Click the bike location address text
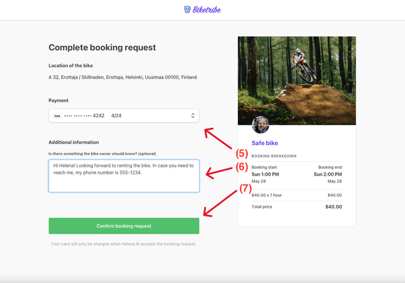The image size is (405, 283). tap(122, 77)
